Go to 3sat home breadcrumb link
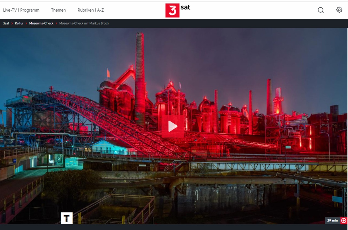348x230 pixels. tap(6, 24)
